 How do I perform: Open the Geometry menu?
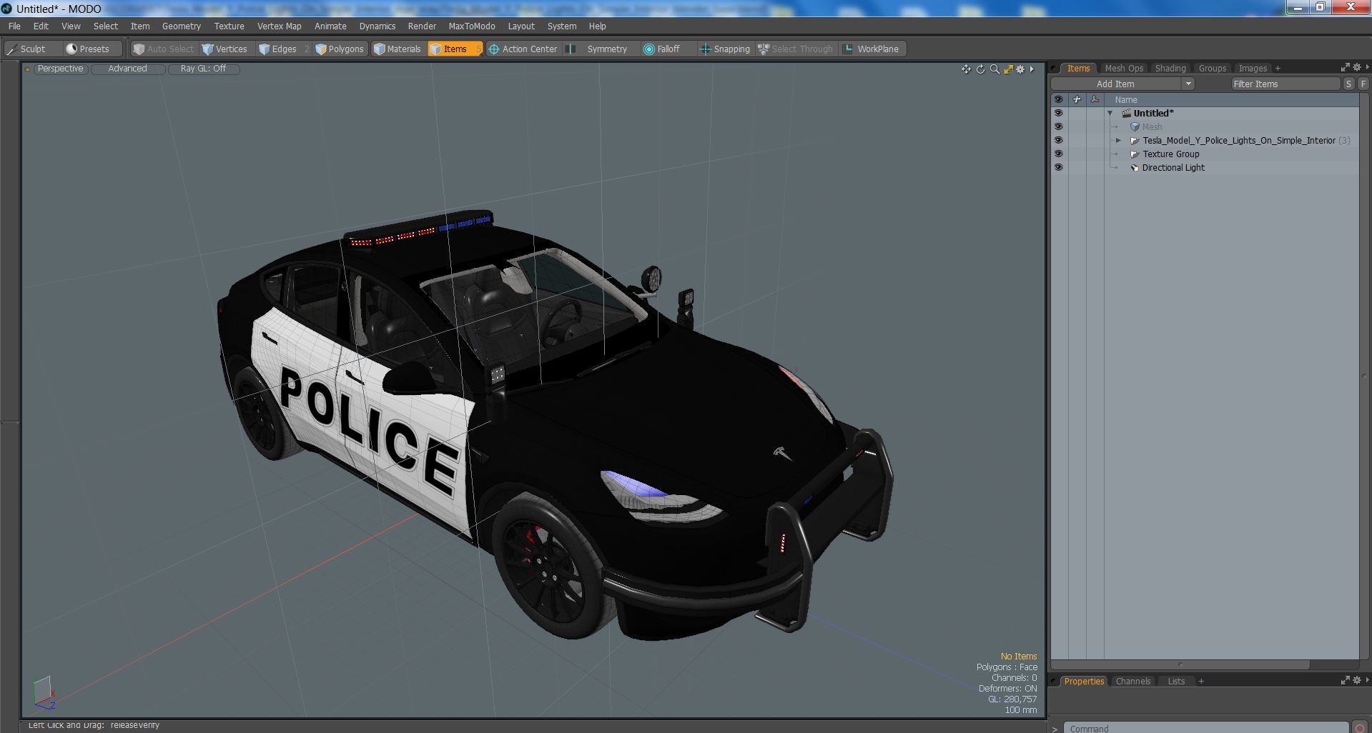[182, 26]
